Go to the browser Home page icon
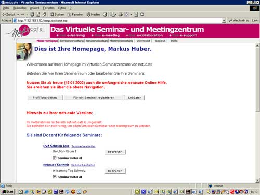This screenshot has width=260, height=195. click(x=44, y=15)
